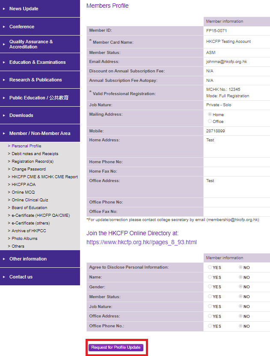Collapse Member / Non-Member Area arrow
Screen dimensions: 270x356
point(4,133)
